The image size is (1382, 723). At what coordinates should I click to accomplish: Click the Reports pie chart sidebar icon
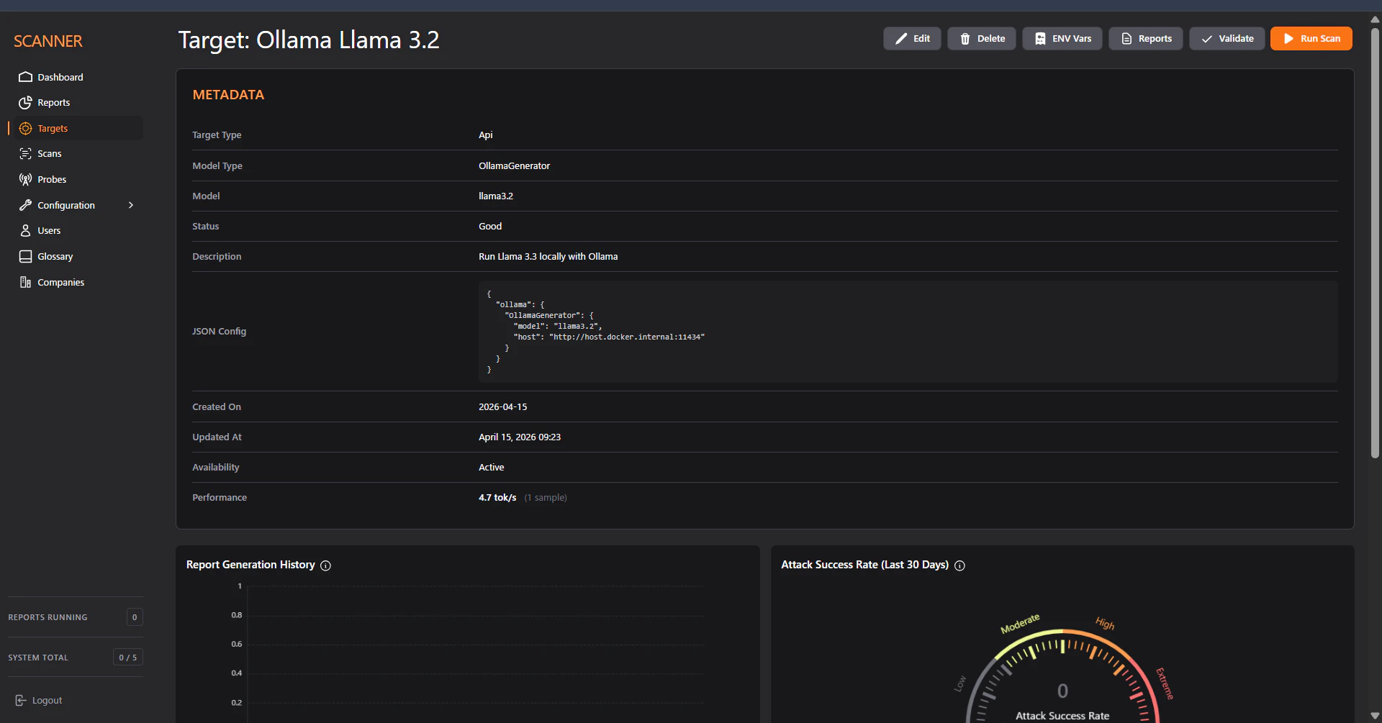point(25,103)
